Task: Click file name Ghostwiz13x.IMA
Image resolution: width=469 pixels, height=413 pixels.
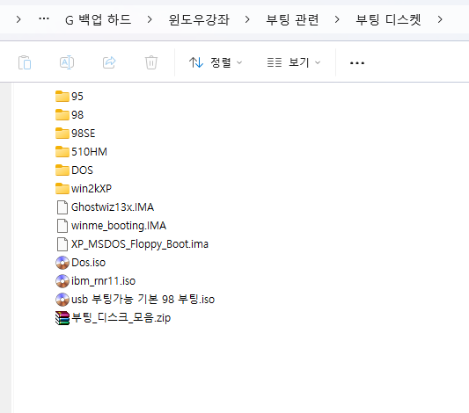Action: tap(113, 207)
